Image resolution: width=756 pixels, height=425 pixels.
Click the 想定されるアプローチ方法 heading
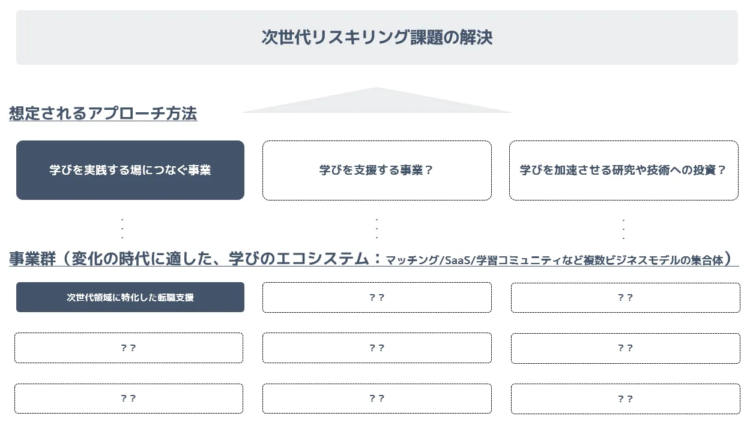[x=103, y=113]
